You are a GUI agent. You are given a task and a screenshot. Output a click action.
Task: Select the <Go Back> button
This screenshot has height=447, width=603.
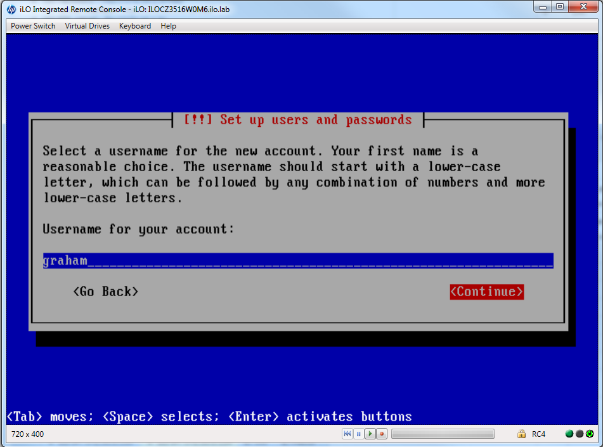pyautogui.click(x=106, y=292)
